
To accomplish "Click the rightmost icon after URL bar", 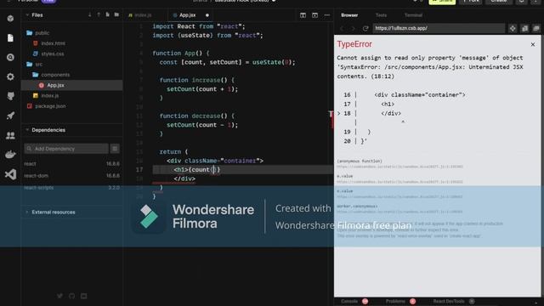I will pos(536,28).
